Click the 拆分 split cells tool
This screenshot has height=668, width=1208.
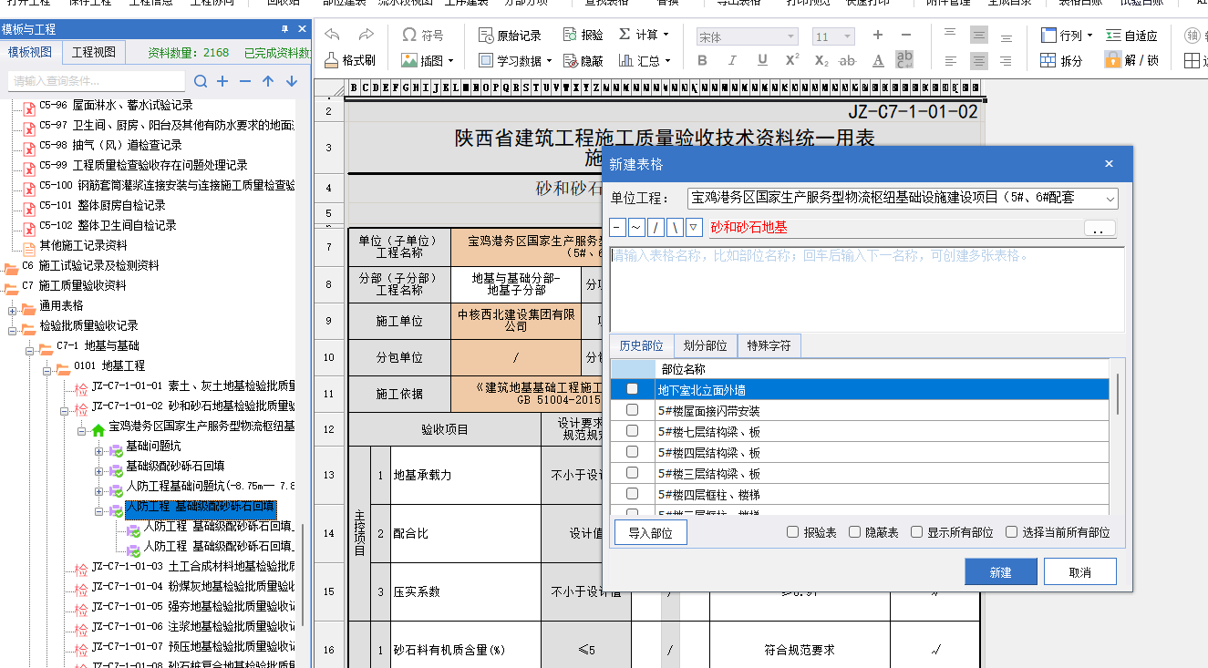(x=1062, y=60)
